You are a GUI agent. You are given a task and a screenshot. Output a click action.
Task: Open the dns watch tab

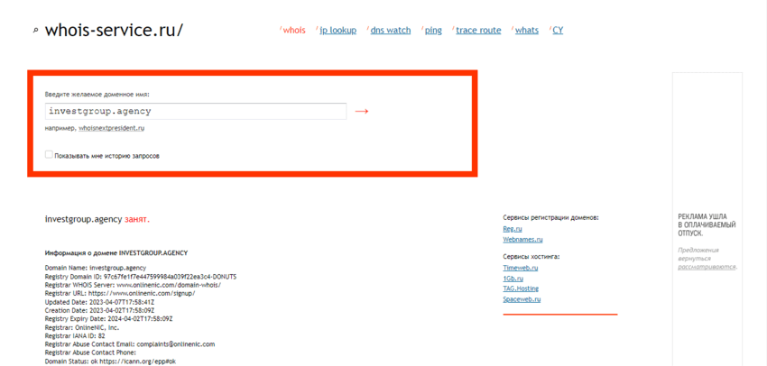[x=390, y=30]
